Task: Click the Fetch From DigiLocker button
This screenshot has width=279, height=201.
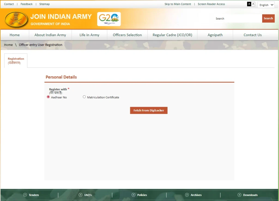Action: (148, 110)
